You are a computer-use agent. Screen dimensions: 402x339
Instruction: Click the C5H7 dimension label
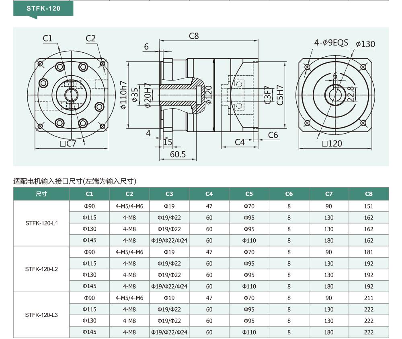[x=280, y=95]
